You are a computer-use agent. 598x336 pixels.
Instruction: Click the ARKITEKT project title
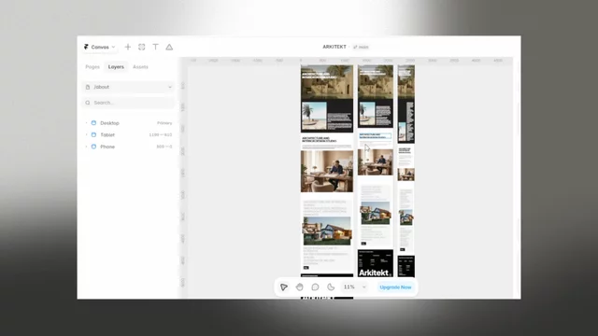click(x=335, y=47)
